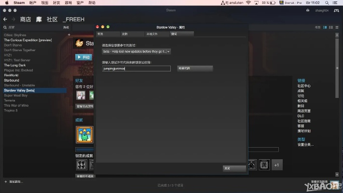The width and height of the screenshot is (343, 193).
Task: Click the scrollbar down arrow at bottom right
Action: click(337, 174)
